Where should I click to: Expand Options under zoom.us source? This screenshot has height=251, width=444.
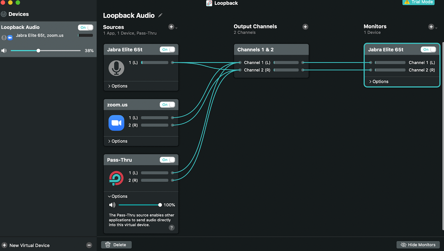118,141
